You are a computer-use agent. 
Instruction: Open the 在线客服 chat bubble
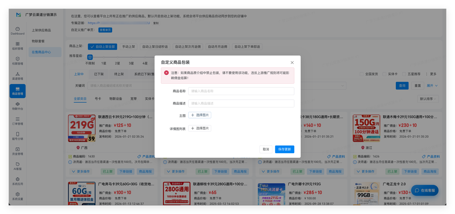[424, 190]
